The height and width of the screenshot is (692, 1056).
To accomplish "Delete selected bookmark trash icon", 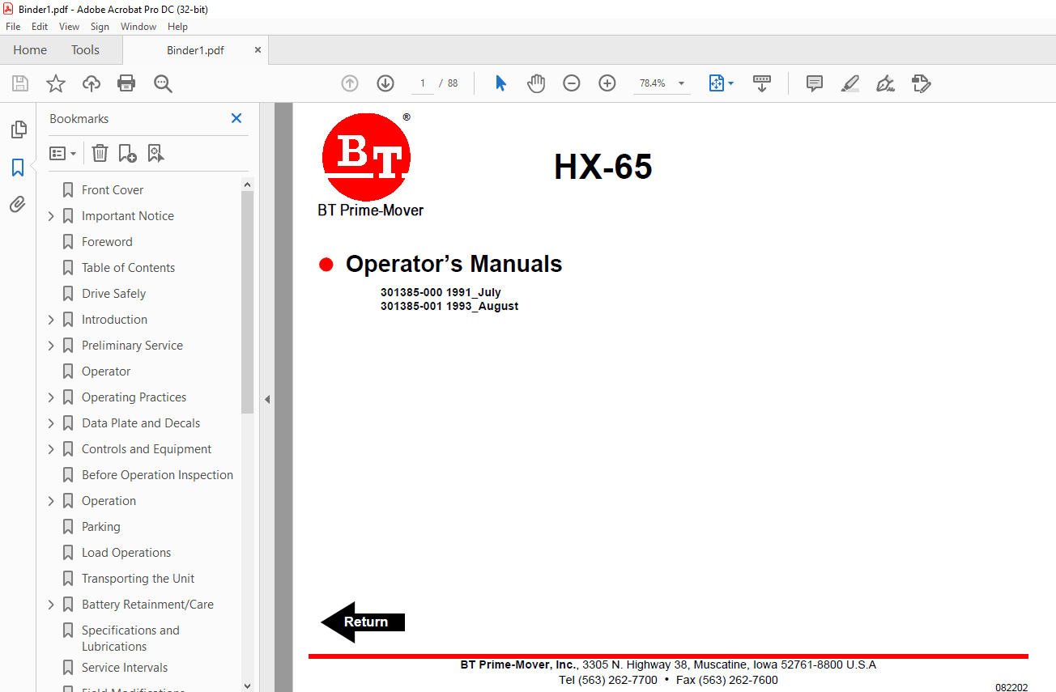I will pos(100,153).
